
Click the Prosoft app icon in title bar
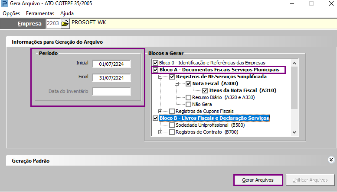coord(4,3)
